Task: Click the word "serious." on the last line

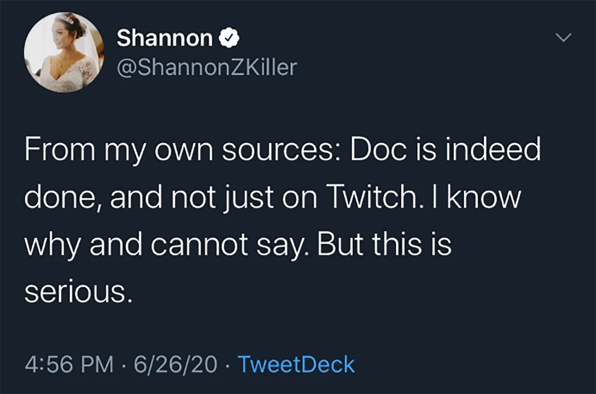Action: [x=79, y=292]
